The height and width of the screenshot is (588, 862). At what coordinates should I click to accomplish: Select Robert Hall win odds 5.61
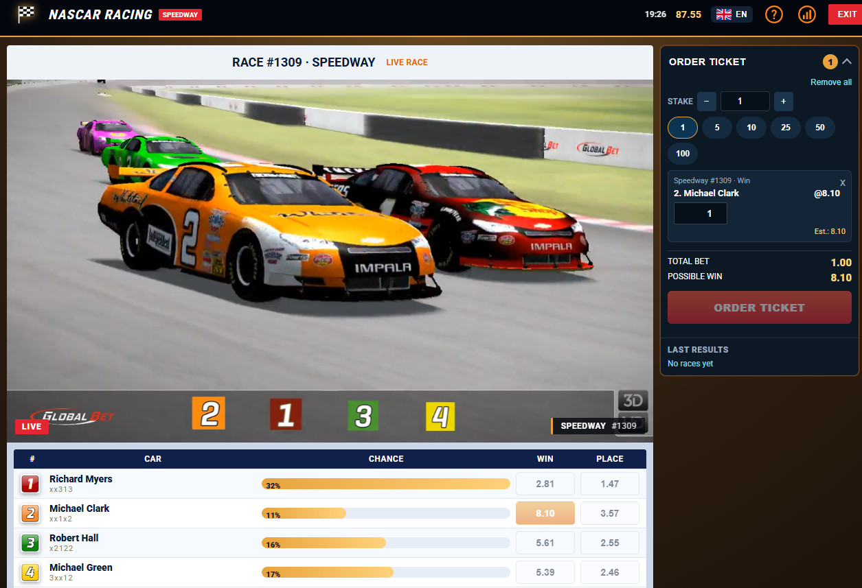pos(545,543)
